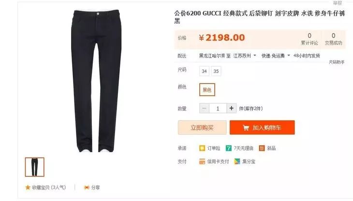Image resolution: width=353 pixels, height=201 pixels.
Task: Click the shopping cart icon in 加入购物车
Action: coord(246,128)
